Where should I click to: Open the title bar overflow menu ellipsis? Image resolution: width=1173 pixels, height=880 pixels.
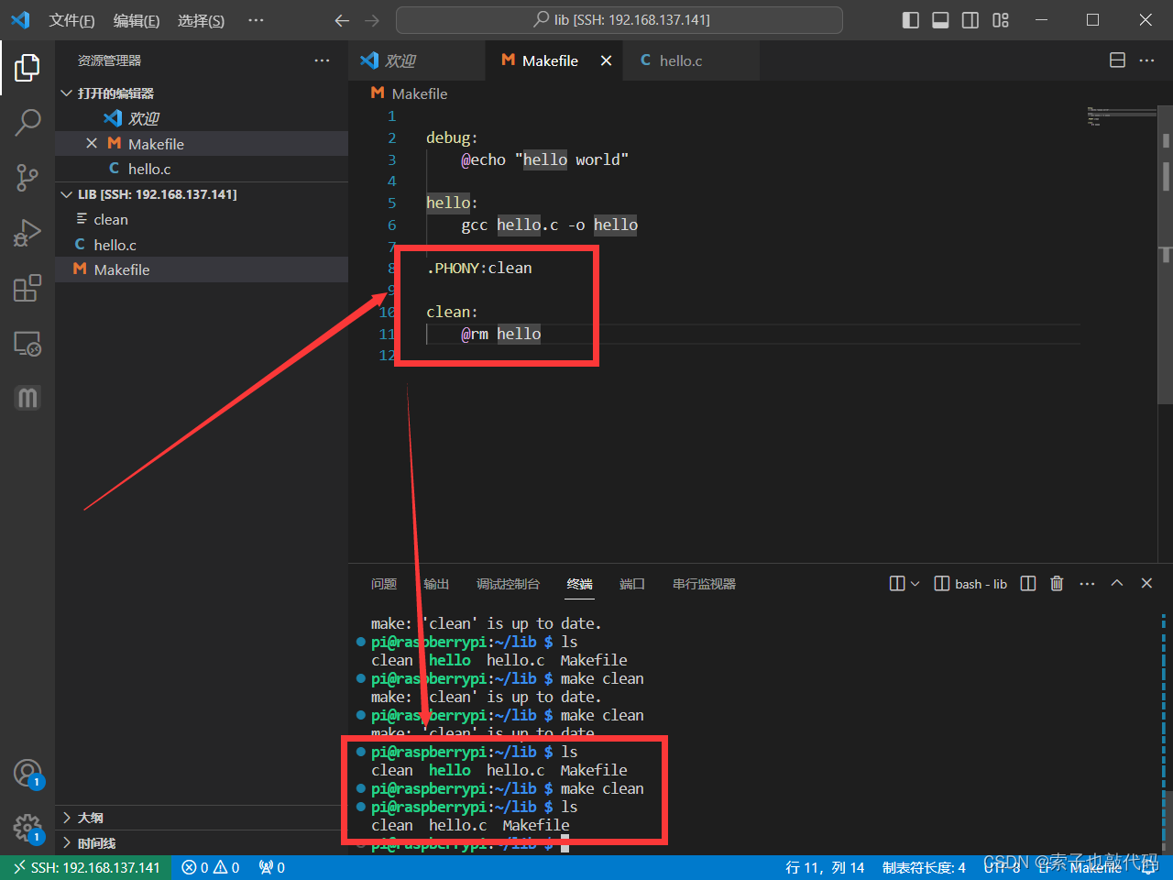256,20
